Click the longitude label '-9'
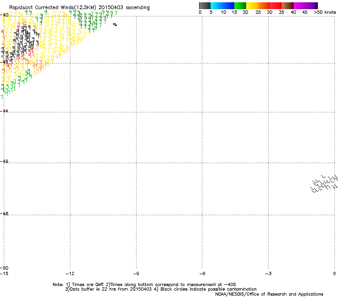The height and width of the screenshot is (297, 338). pyautogui.click(x=136, y=274)
